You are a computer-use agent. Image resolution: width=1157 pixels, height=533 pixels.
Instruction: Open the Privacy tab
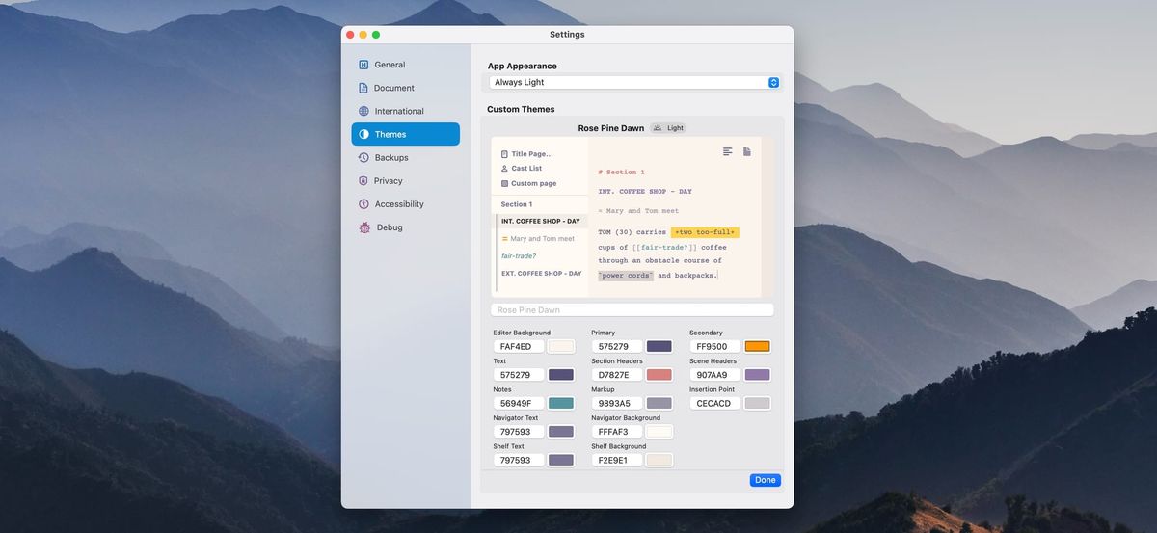coord(406,180)
